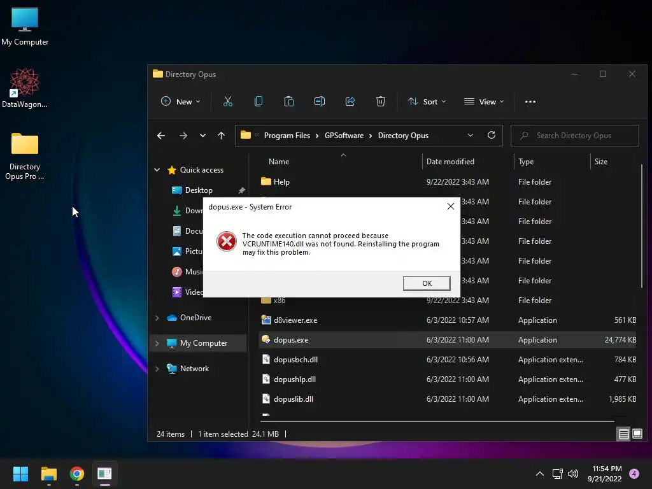Click the vertical scrollbar of file list
This screenshot has height=489, width=652.
coord(642,225)
